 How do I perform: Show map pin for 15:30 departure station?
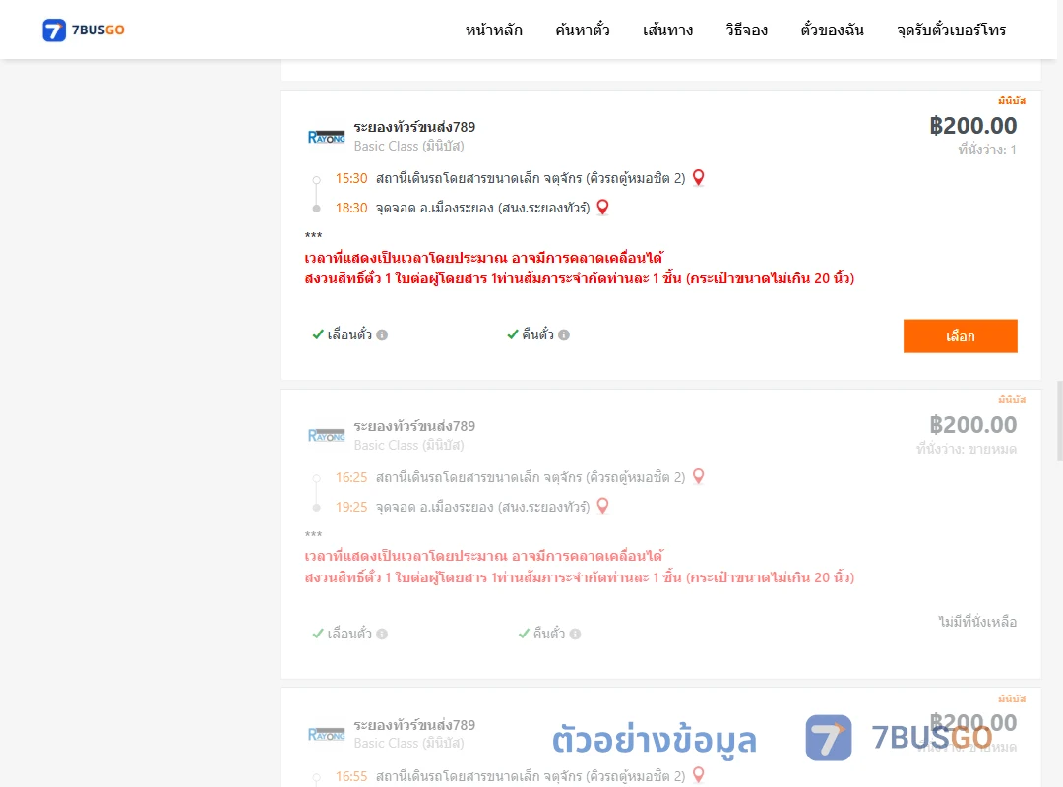(698, 178)
